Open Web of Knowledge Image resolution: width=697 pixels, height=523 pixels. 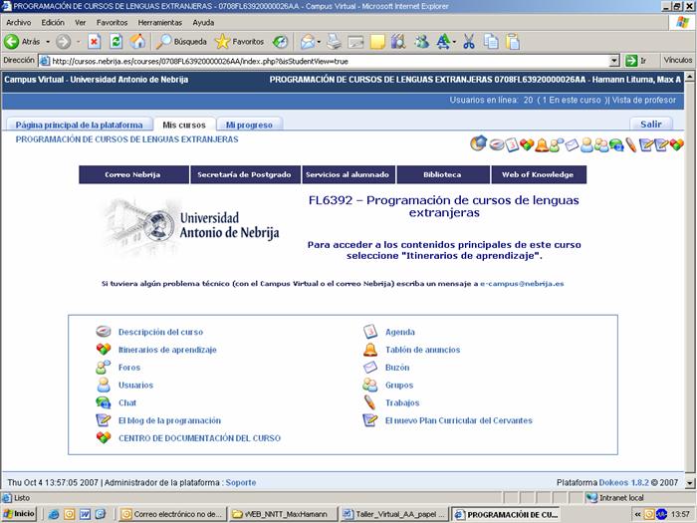click(x=538, y=174)
